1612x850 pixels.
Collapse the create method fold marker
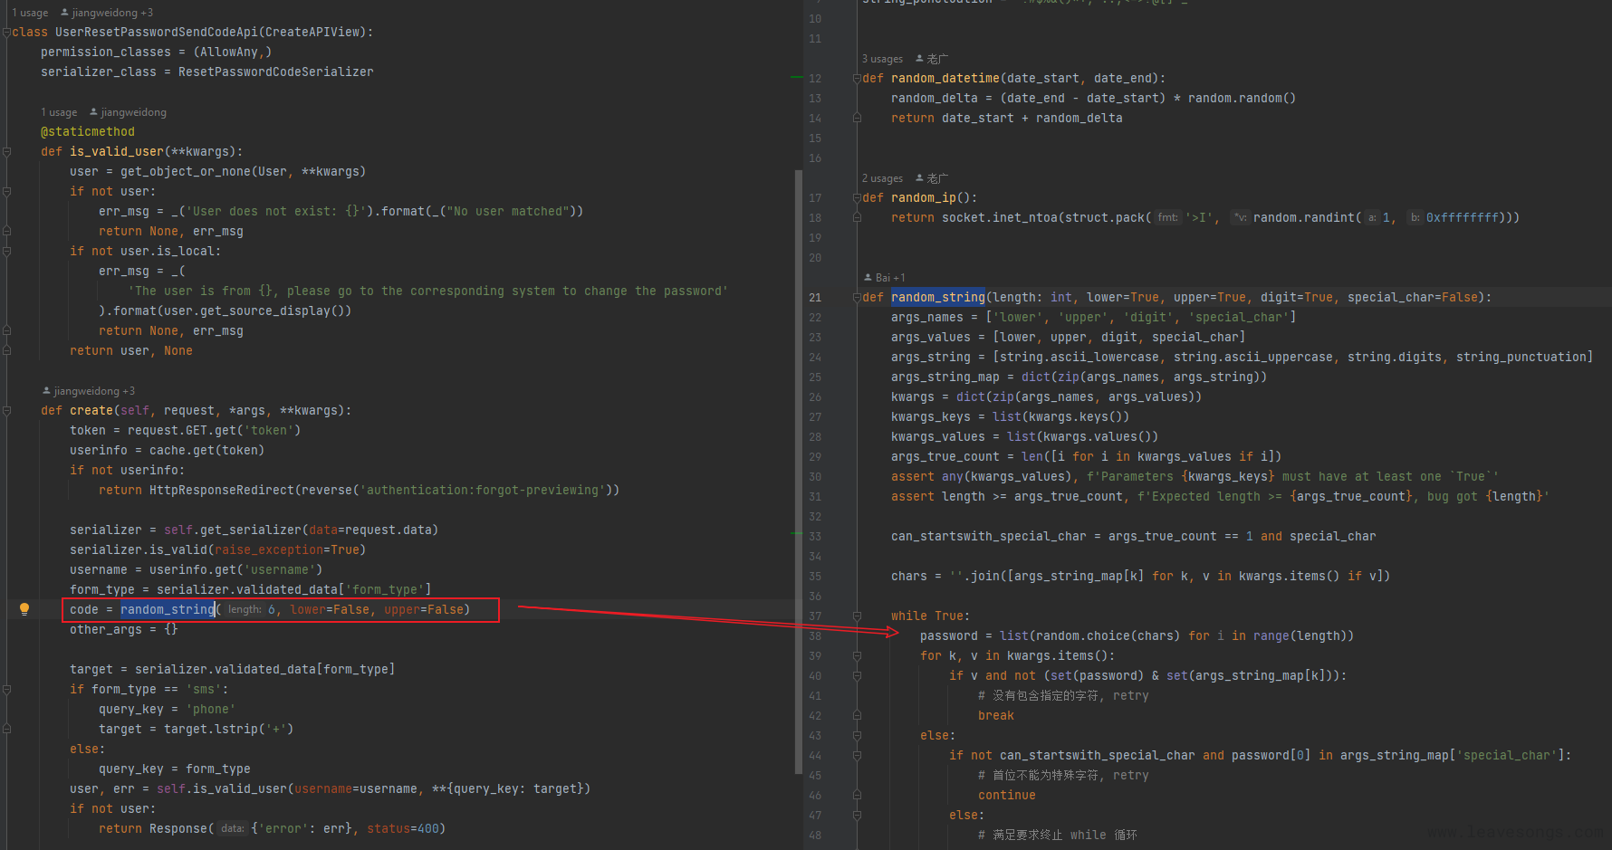tap(6, 411)
